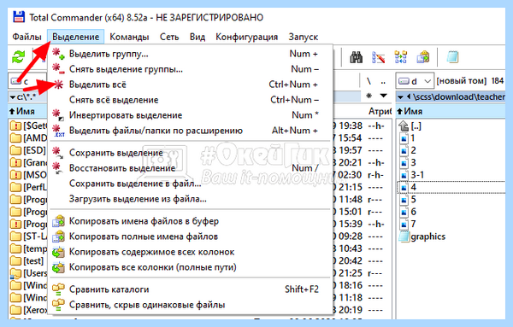Select the [AMD folder in left panel

coord(28,138)
